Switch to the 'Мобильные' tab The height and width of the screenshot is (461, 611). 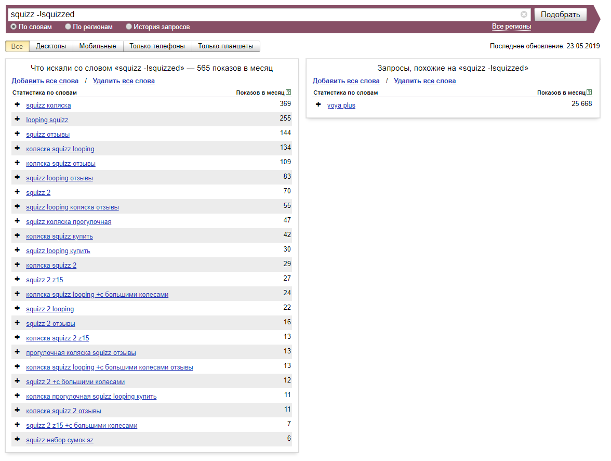98,46
